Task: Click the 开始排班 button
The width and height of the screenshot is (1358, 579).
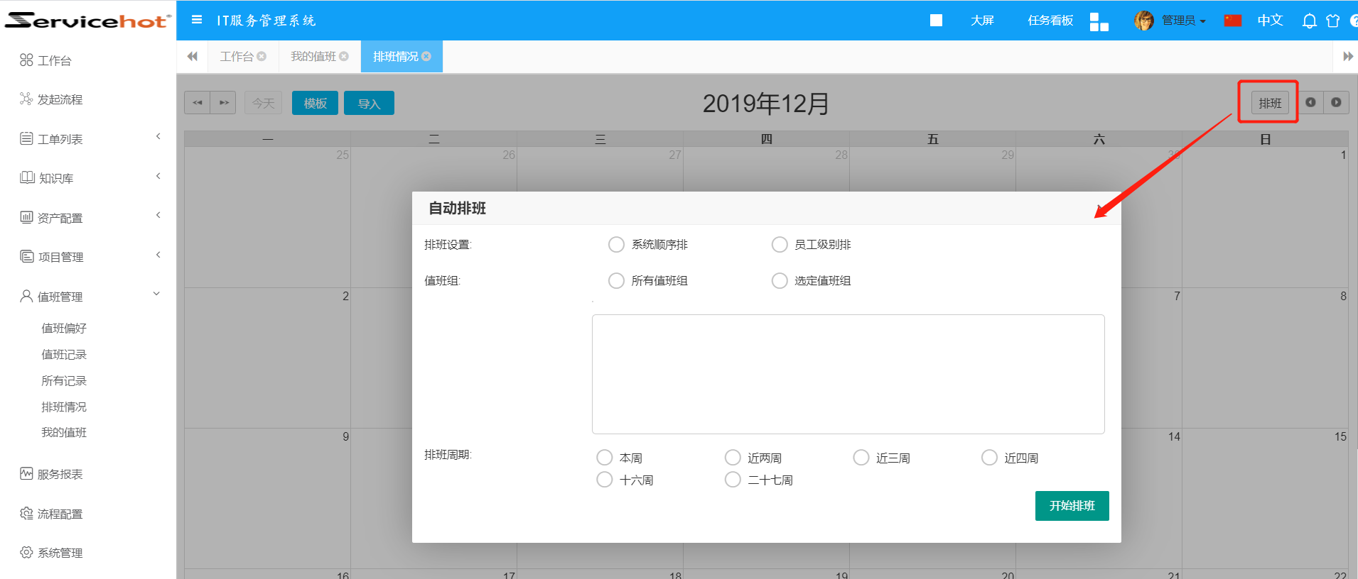Action: [x=1072, y=506]
